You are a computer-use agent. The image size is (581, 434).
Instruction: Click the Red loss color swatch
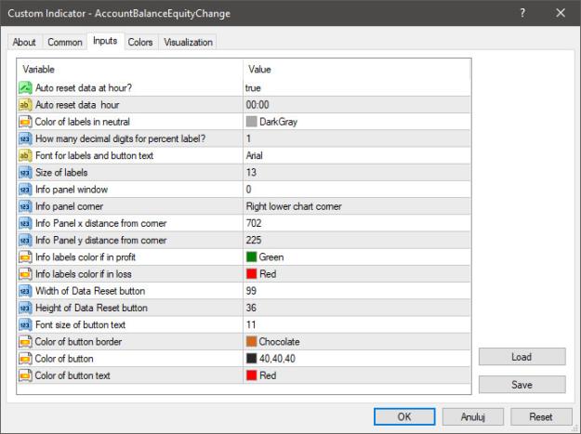point(252,273)
